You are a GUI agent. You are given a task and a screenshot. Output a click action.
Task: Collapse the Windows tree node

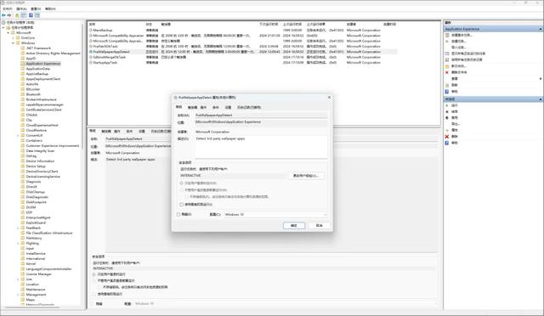[14, 43]
